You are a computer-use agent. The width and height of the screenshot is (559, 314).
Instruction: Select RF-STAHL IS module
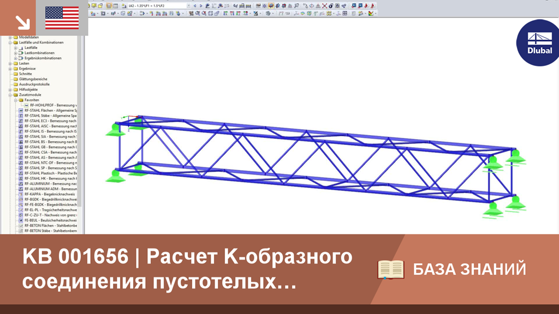(x=50, y=131)
